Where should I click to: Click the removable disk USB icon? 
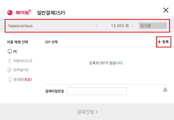10,61
